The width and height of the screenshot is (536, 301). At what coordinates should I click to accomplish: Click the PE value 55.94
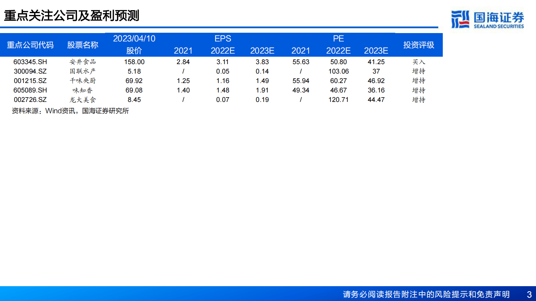click(x=301, y=81)
